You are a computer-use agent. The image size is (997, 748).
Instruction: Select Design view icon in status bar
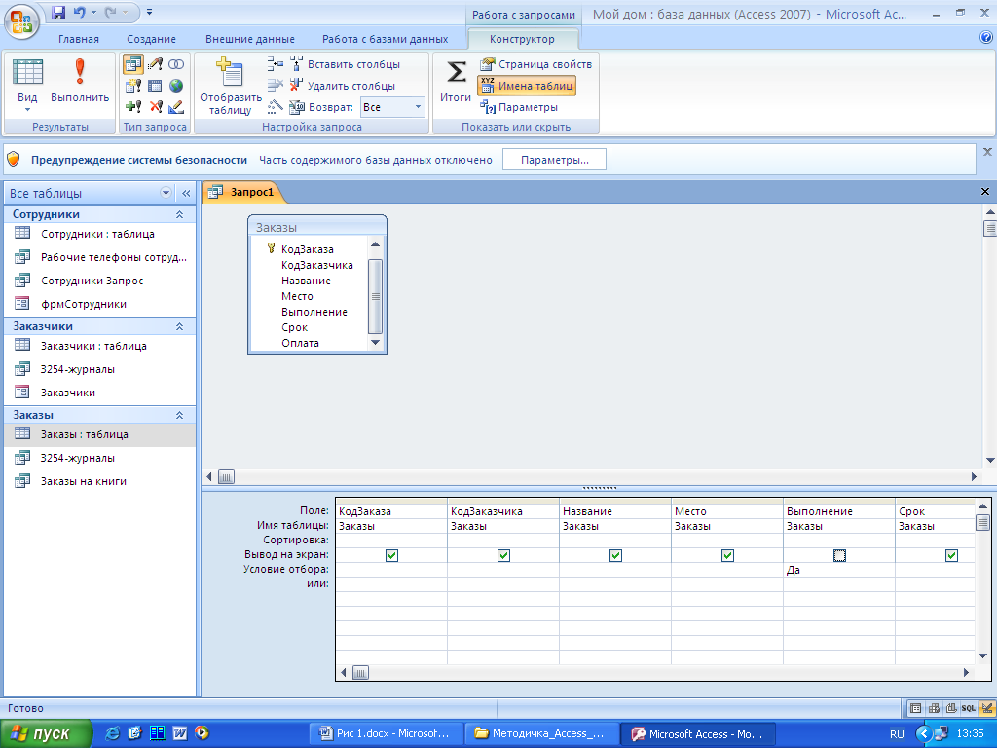[987, 708]
